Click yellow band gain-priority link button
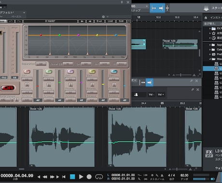The height and width of the screenshot is (183, 222). pyautogui.click(x=92, y=85)
